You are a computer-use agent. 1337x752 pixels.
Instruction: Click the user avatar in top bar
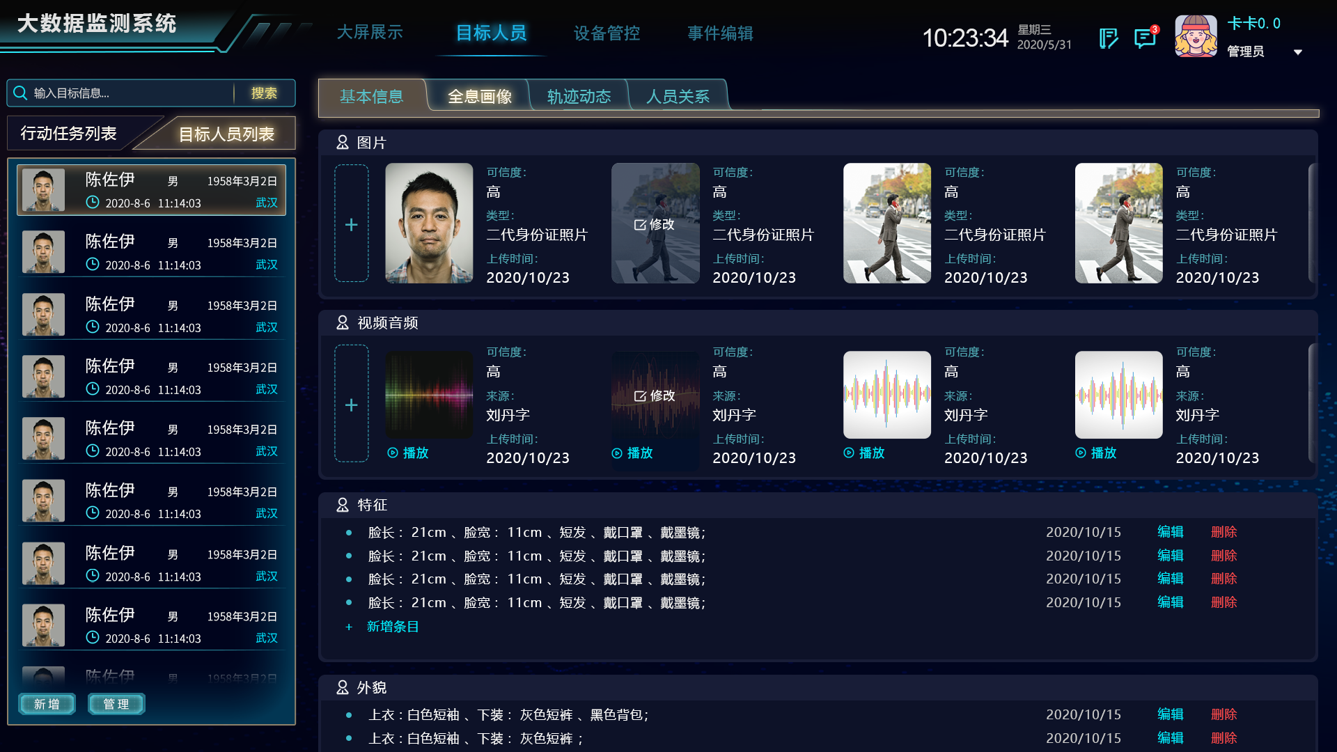click(x=1196, y=36)
